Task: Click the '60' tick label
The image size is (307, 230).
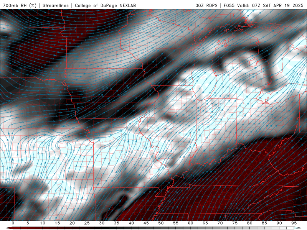Action: pos(190,223)
